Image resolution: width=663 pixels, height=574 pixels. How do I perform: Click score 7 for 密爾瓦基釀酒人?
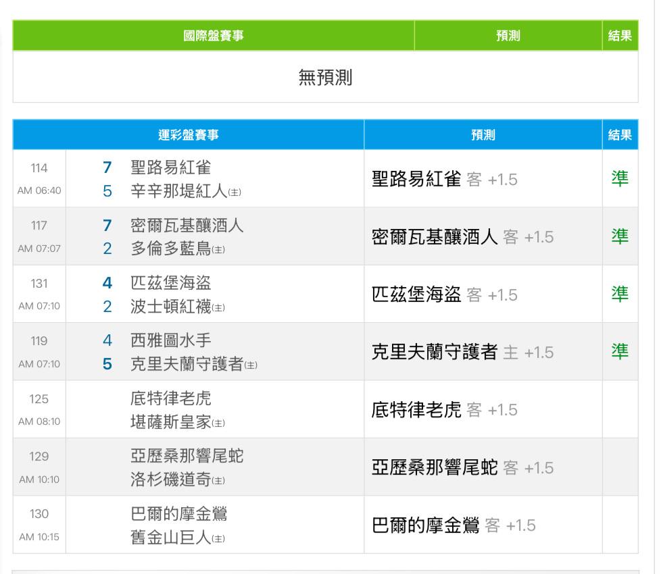click(x=107, y=225)
